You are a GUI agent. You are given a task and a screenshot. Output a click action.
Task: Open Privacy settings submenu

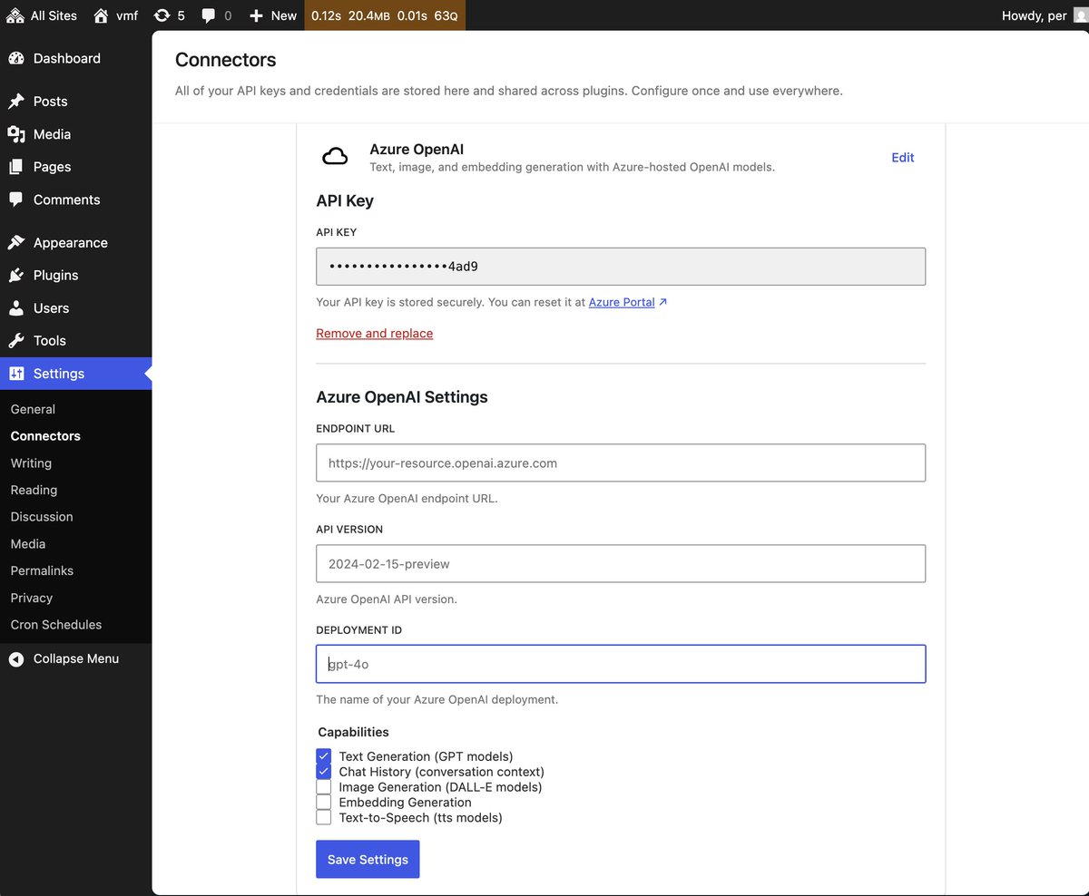pyautogui.click(x=32, y=598)
